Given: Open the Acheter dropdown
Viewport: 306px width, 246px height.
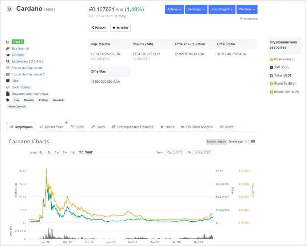Looking at the screenshot, I should click(174, 9).
